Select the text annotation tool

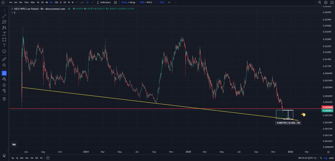tap(4, 45)
